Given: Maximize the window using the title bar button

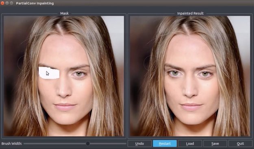Looking at the screenshot, I should coord(11,3).
